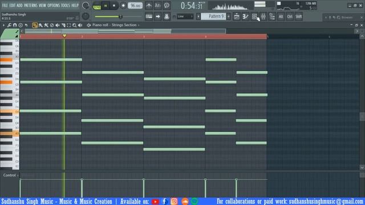365x205 pixels.
Task: Open the ADD menu
Action: point(20,5)
